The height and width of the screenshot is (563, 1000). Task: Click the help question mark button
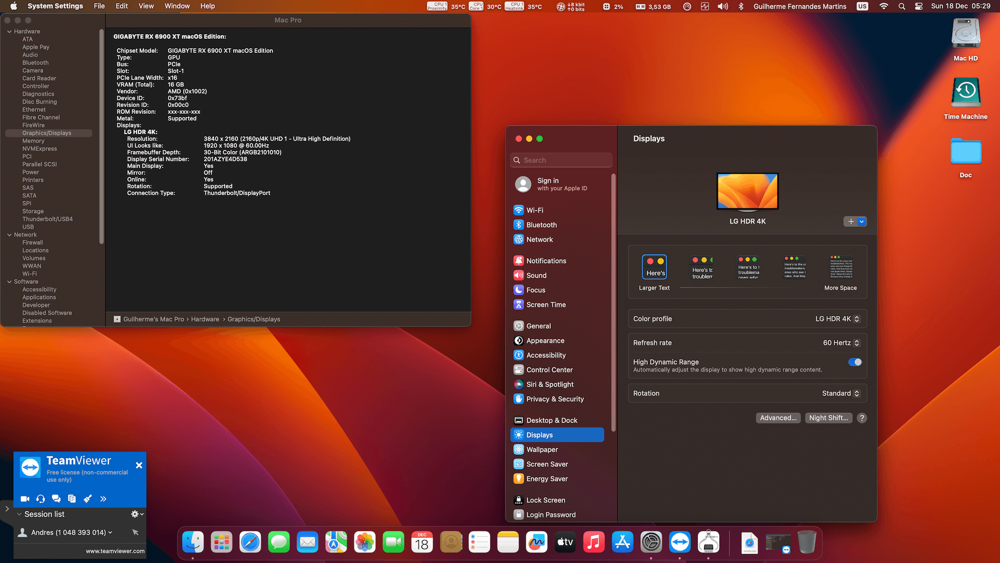(x=862, y=418)
